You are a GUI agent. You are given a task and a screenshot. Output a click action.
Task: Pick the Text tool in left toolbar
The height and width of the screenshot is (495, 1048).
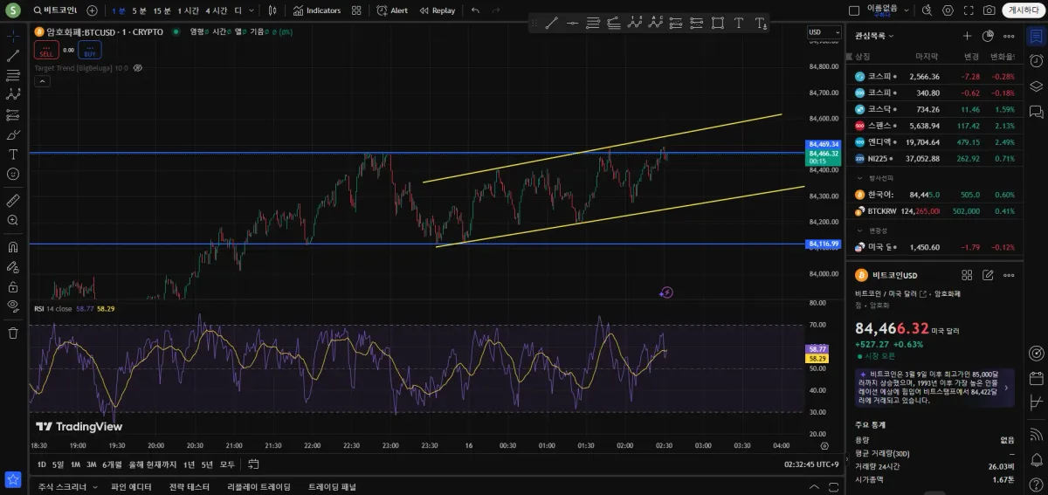[x=13, y=155]
